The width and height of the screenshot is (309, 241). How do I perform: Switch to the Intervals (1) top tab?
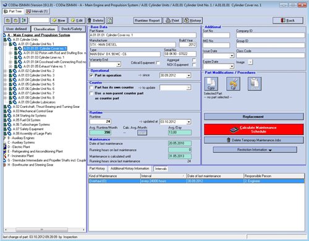tap(37, 12)
